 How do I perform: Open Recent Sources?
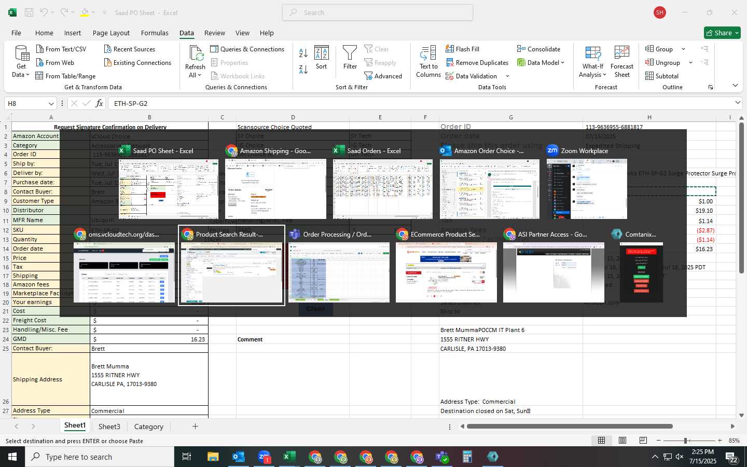pos(129,49)
